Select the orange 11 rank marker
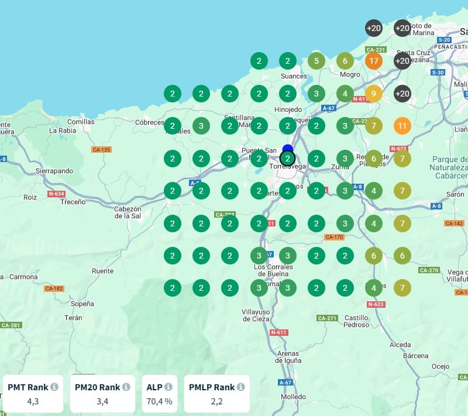The height and width of the screenshot is (416, 468). (402, 126)
